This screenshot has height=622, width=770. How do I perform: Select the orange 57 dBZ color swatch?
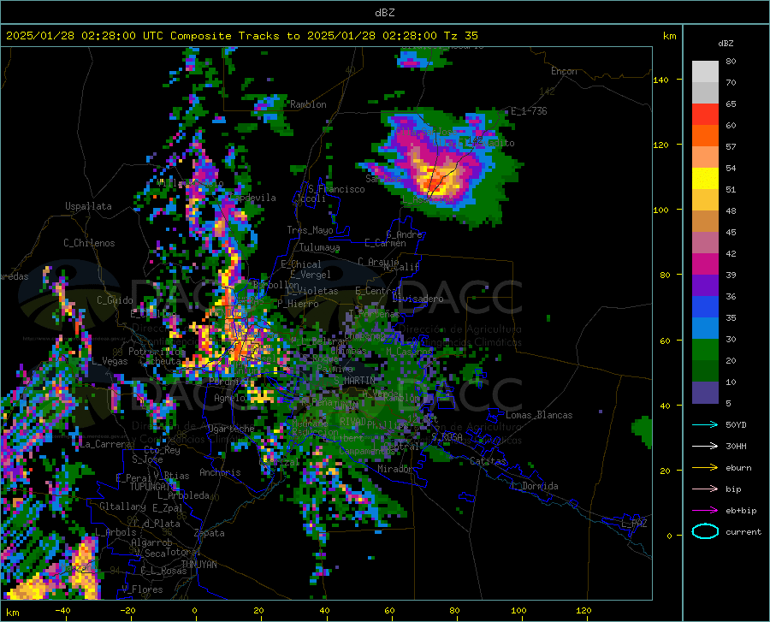click(x=705, y=136)
